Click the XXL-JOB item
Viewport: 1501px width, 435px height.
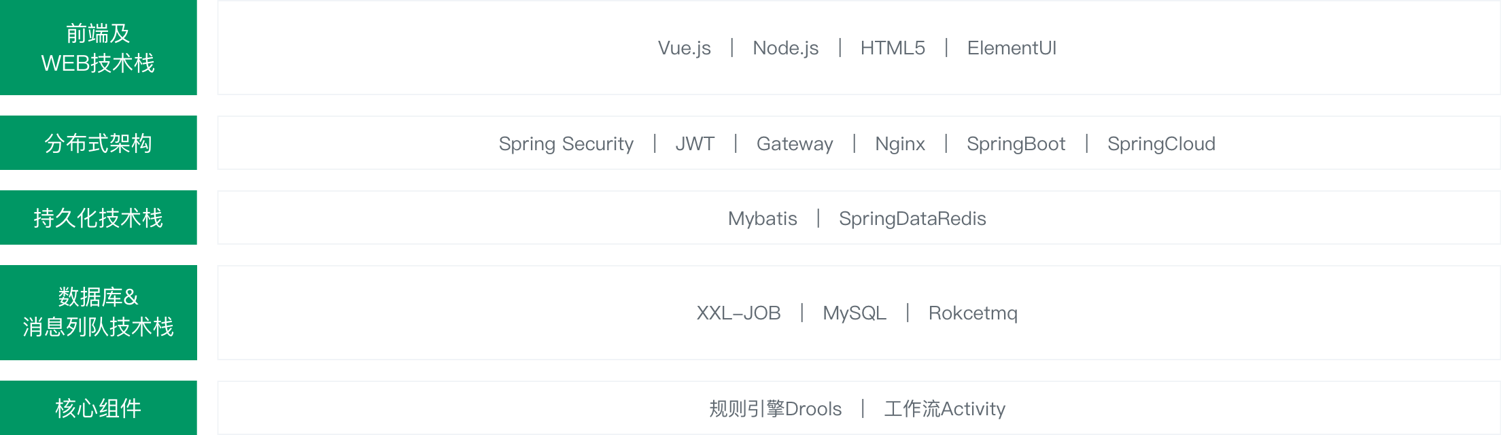click(x=738, y=313)
